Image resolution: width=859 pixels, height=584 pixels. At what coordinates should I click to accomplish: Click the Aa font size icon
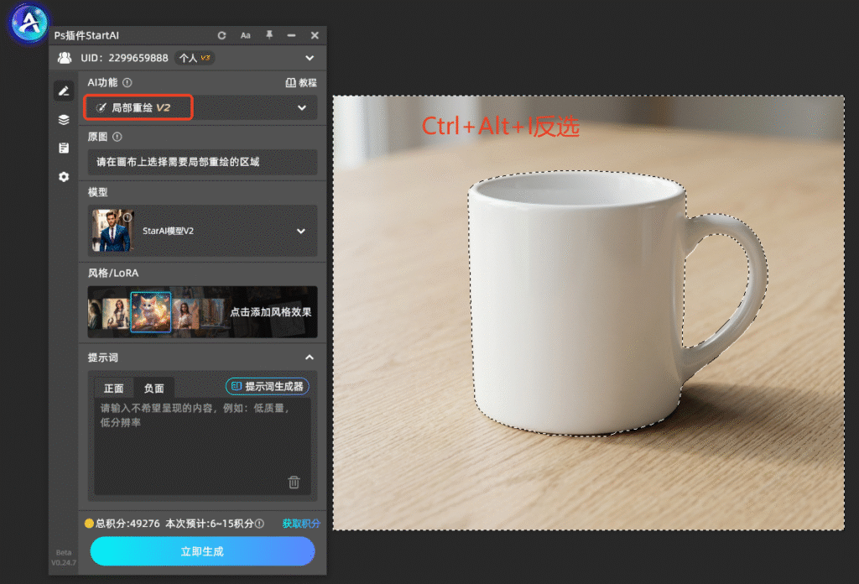[x=246, y=35]
